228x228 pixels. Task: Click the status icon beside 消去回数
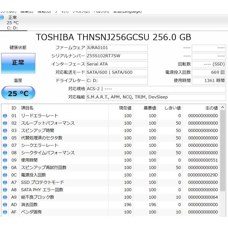(x=5, y=204)
